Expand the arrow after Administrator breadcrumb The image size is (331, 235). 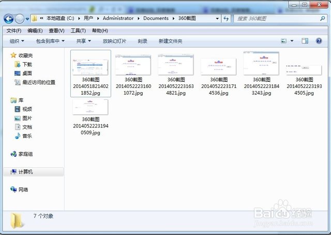coord(139,19)
